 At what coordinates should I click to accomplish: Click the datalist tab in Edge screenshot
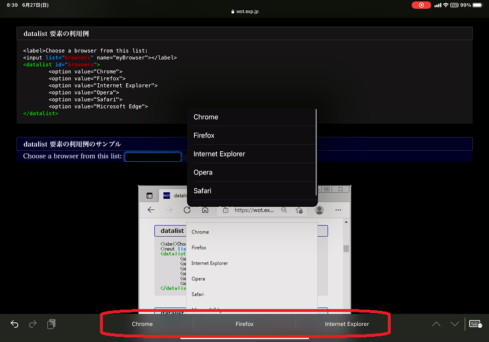click(173, 195)
